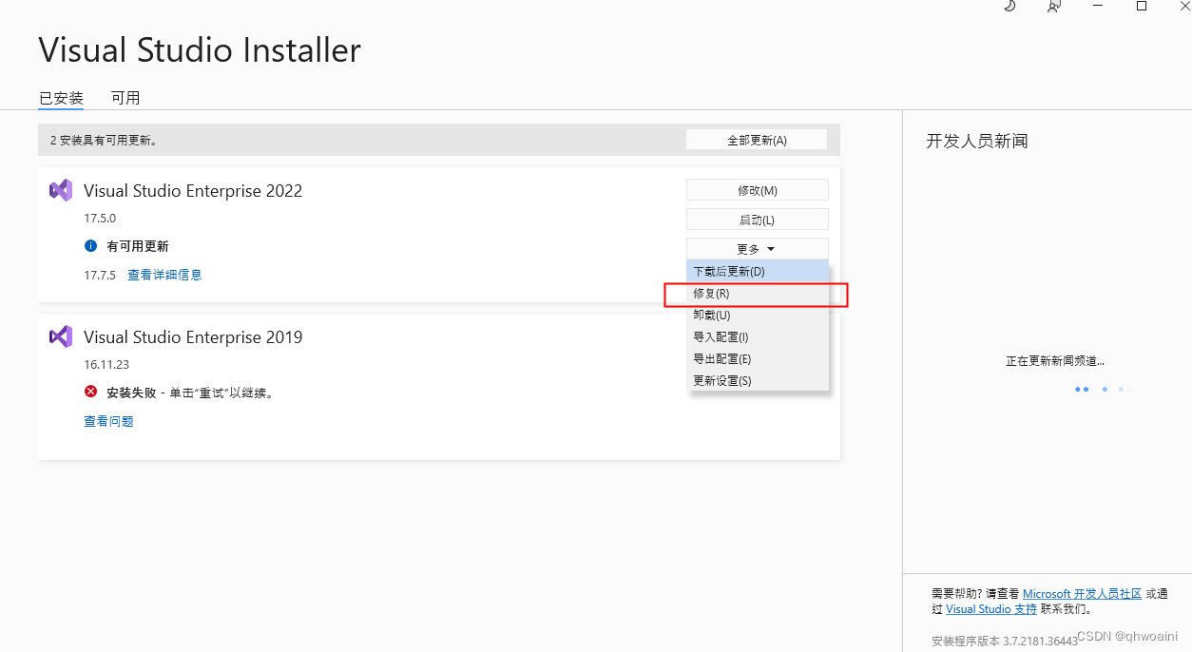The image size is (1192, 652).
Task: Click the 全部更新(A) button
Action: pos(757,140)
